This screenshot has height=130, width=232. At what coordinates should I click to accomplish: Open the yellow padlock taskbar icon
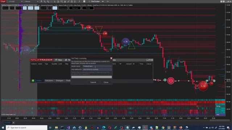click(86, 127)
